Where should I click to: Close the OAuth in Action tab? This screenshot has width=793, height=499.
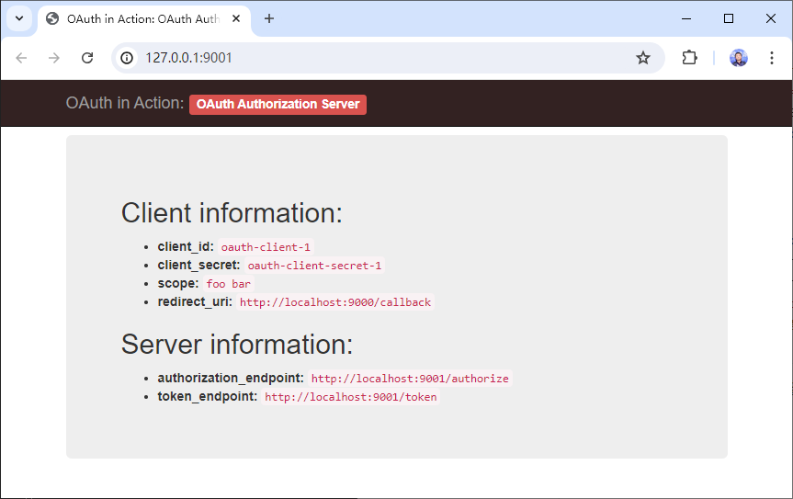tap(236, 18)
